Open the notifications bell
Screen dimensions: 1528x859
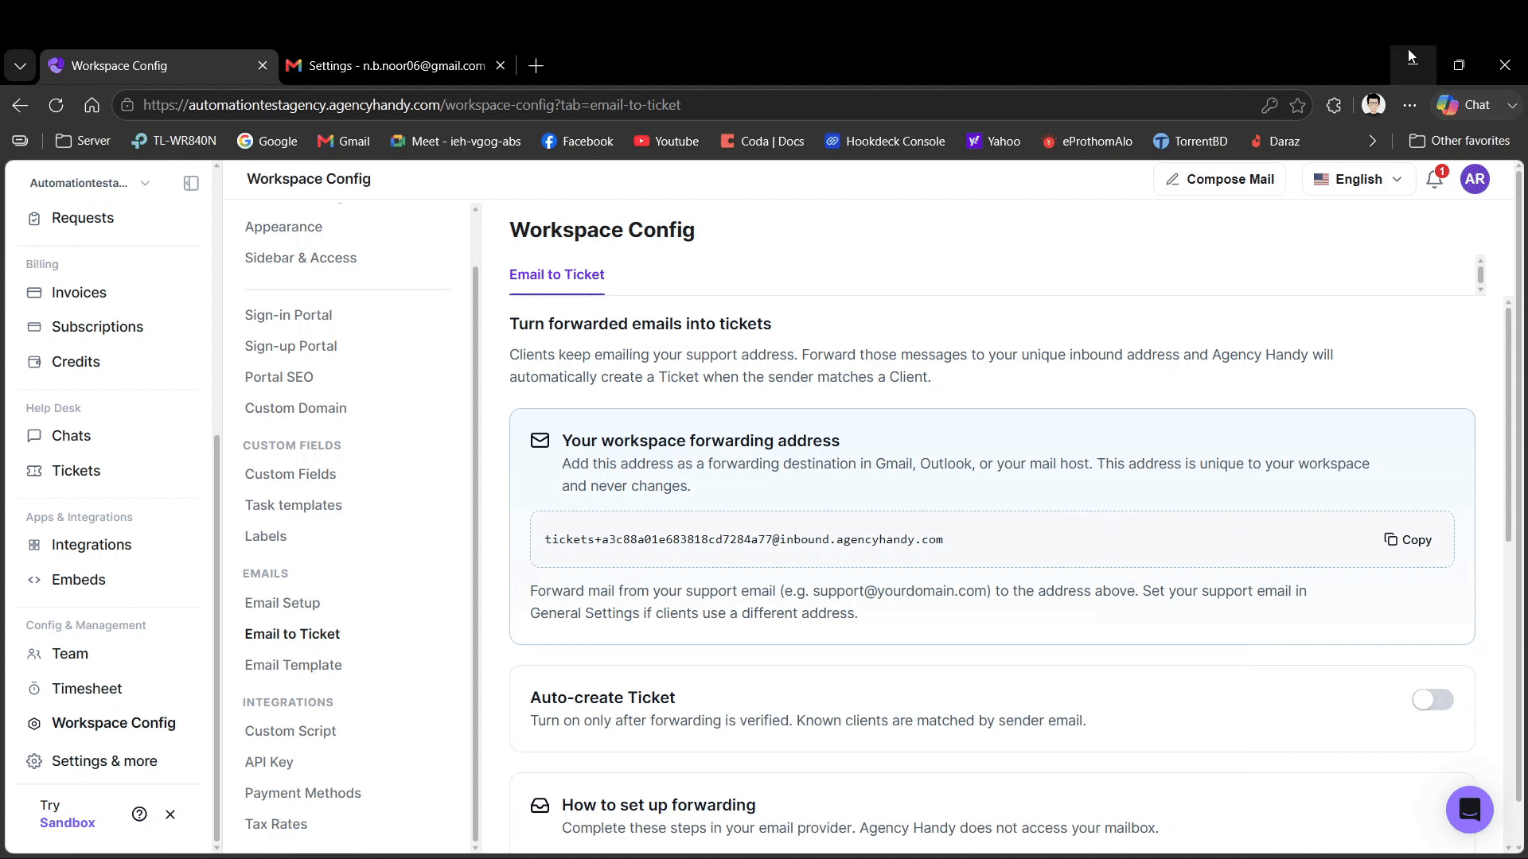point(1435,179)
